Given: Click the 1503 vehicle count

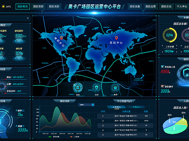Looking at the screenshot, I should point(169,51).
